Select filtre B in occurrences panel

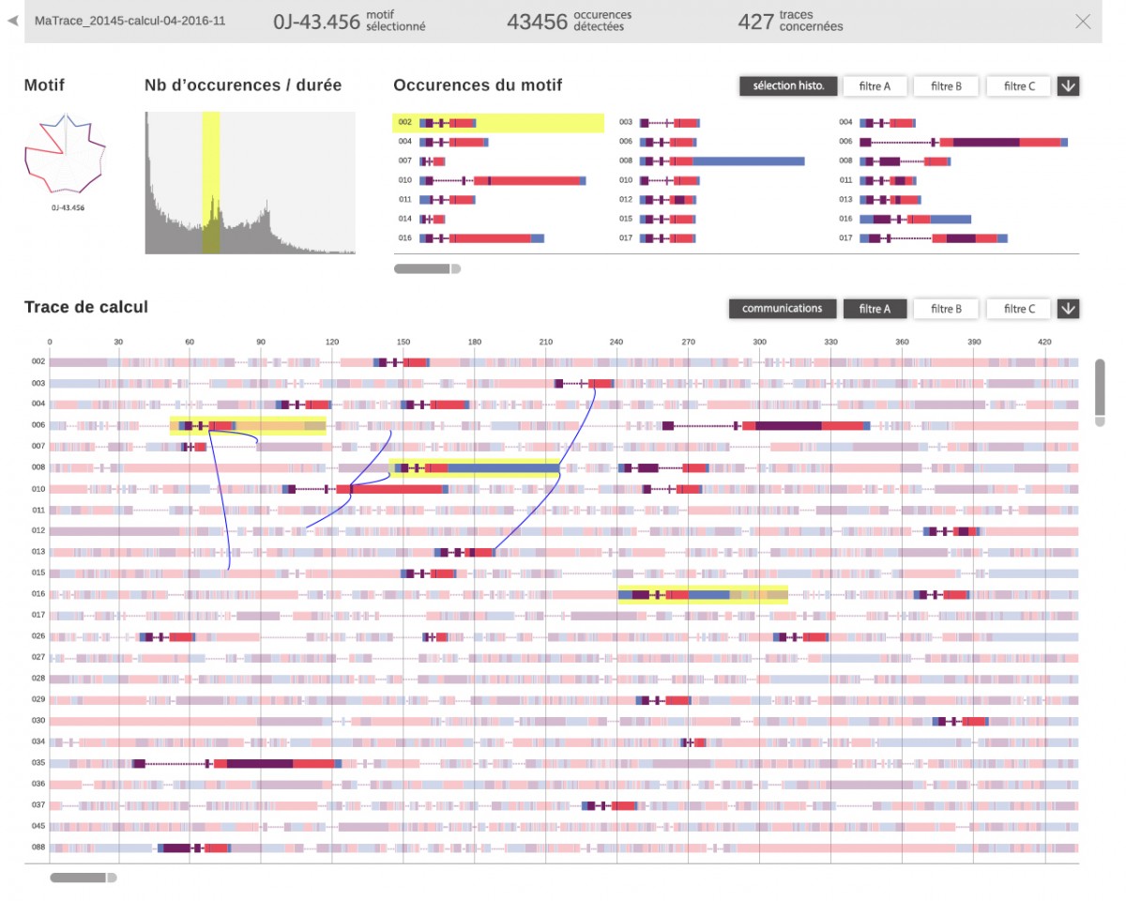coord(946,86)
